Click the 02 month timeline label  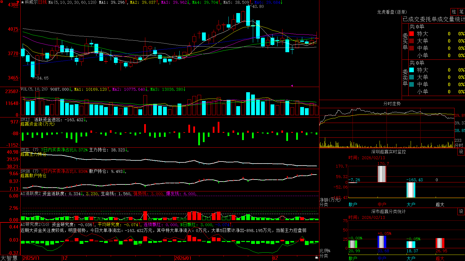[x=275, y=258]
